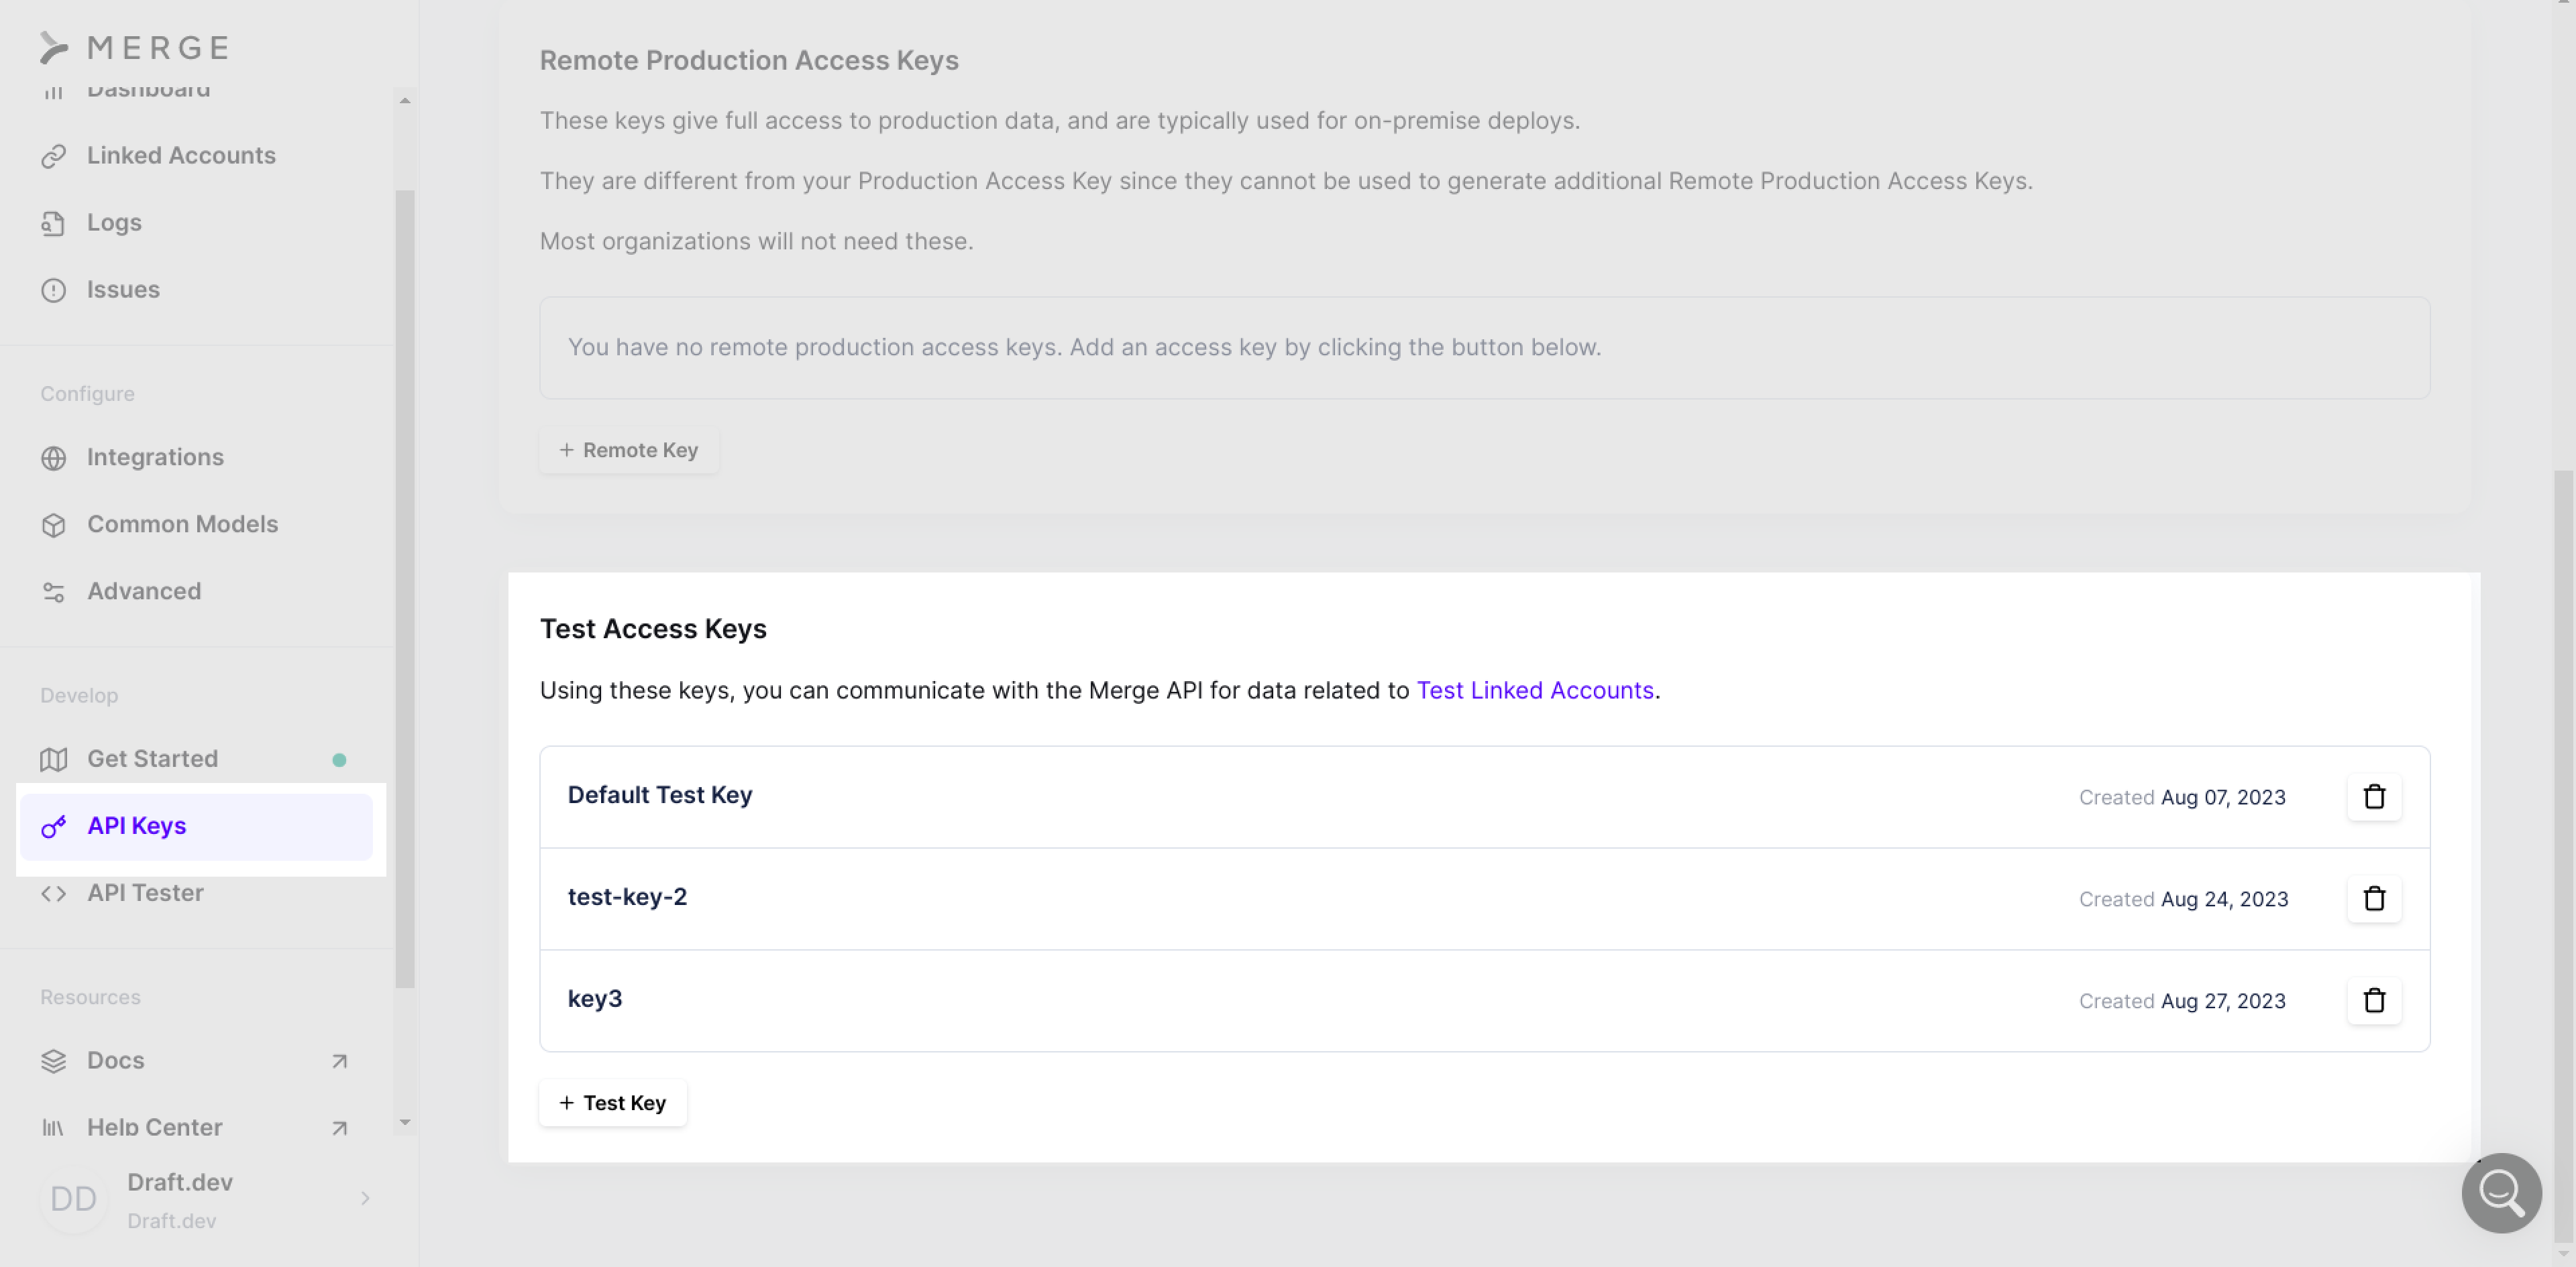Select the Integrations globe icon
The height and width of the screenshot is (1267, 2576).
point(54,458)
